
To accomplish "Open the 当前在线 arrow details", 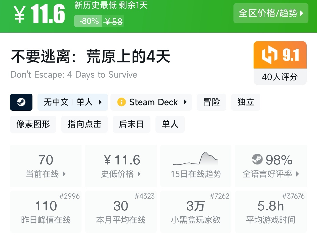I will (64, 174).
